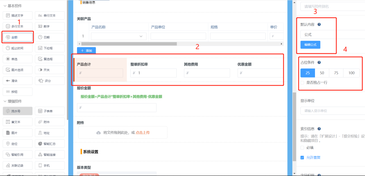The height and width of the screenshot is (176, 365).
Task: Select the 图片 control
Action: [x=18, y=133]
